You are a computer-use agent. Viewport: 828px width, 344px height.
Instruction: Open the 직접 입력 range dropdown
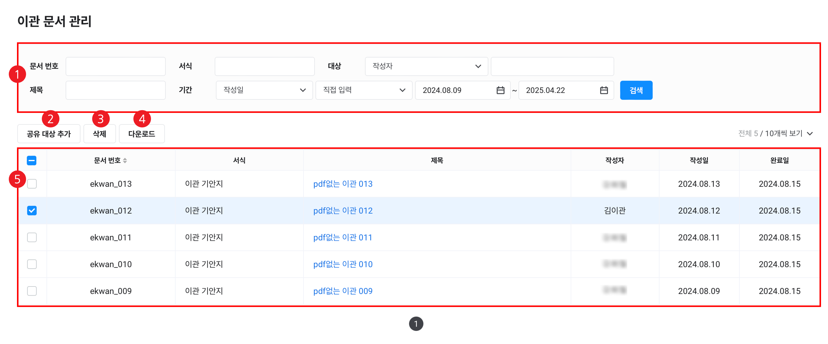[x=364, y=90]
